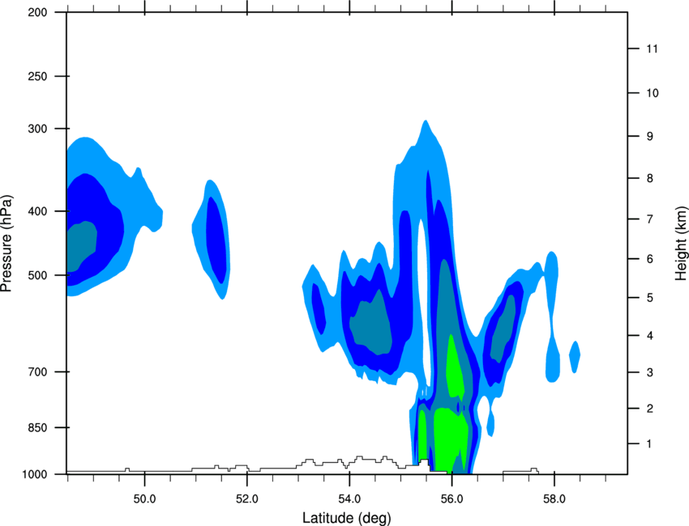689x526 pixels.
Task: Click the 54.0 latitude tick label
Action: point(349,499)
